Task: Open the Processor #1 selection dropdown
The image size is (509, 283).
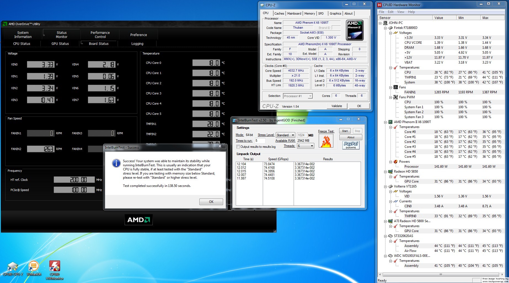Action: pos(298,96)
